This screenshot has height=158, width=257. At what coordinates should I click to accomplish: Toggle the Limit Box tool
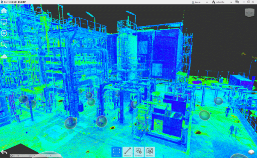(x=139, y=152)
